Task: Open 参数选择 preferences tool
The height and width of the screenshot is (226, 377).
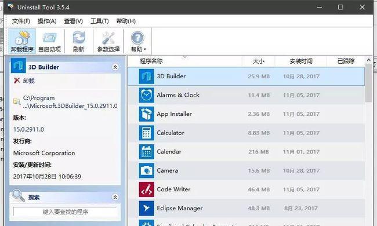Action: point(108,41)
